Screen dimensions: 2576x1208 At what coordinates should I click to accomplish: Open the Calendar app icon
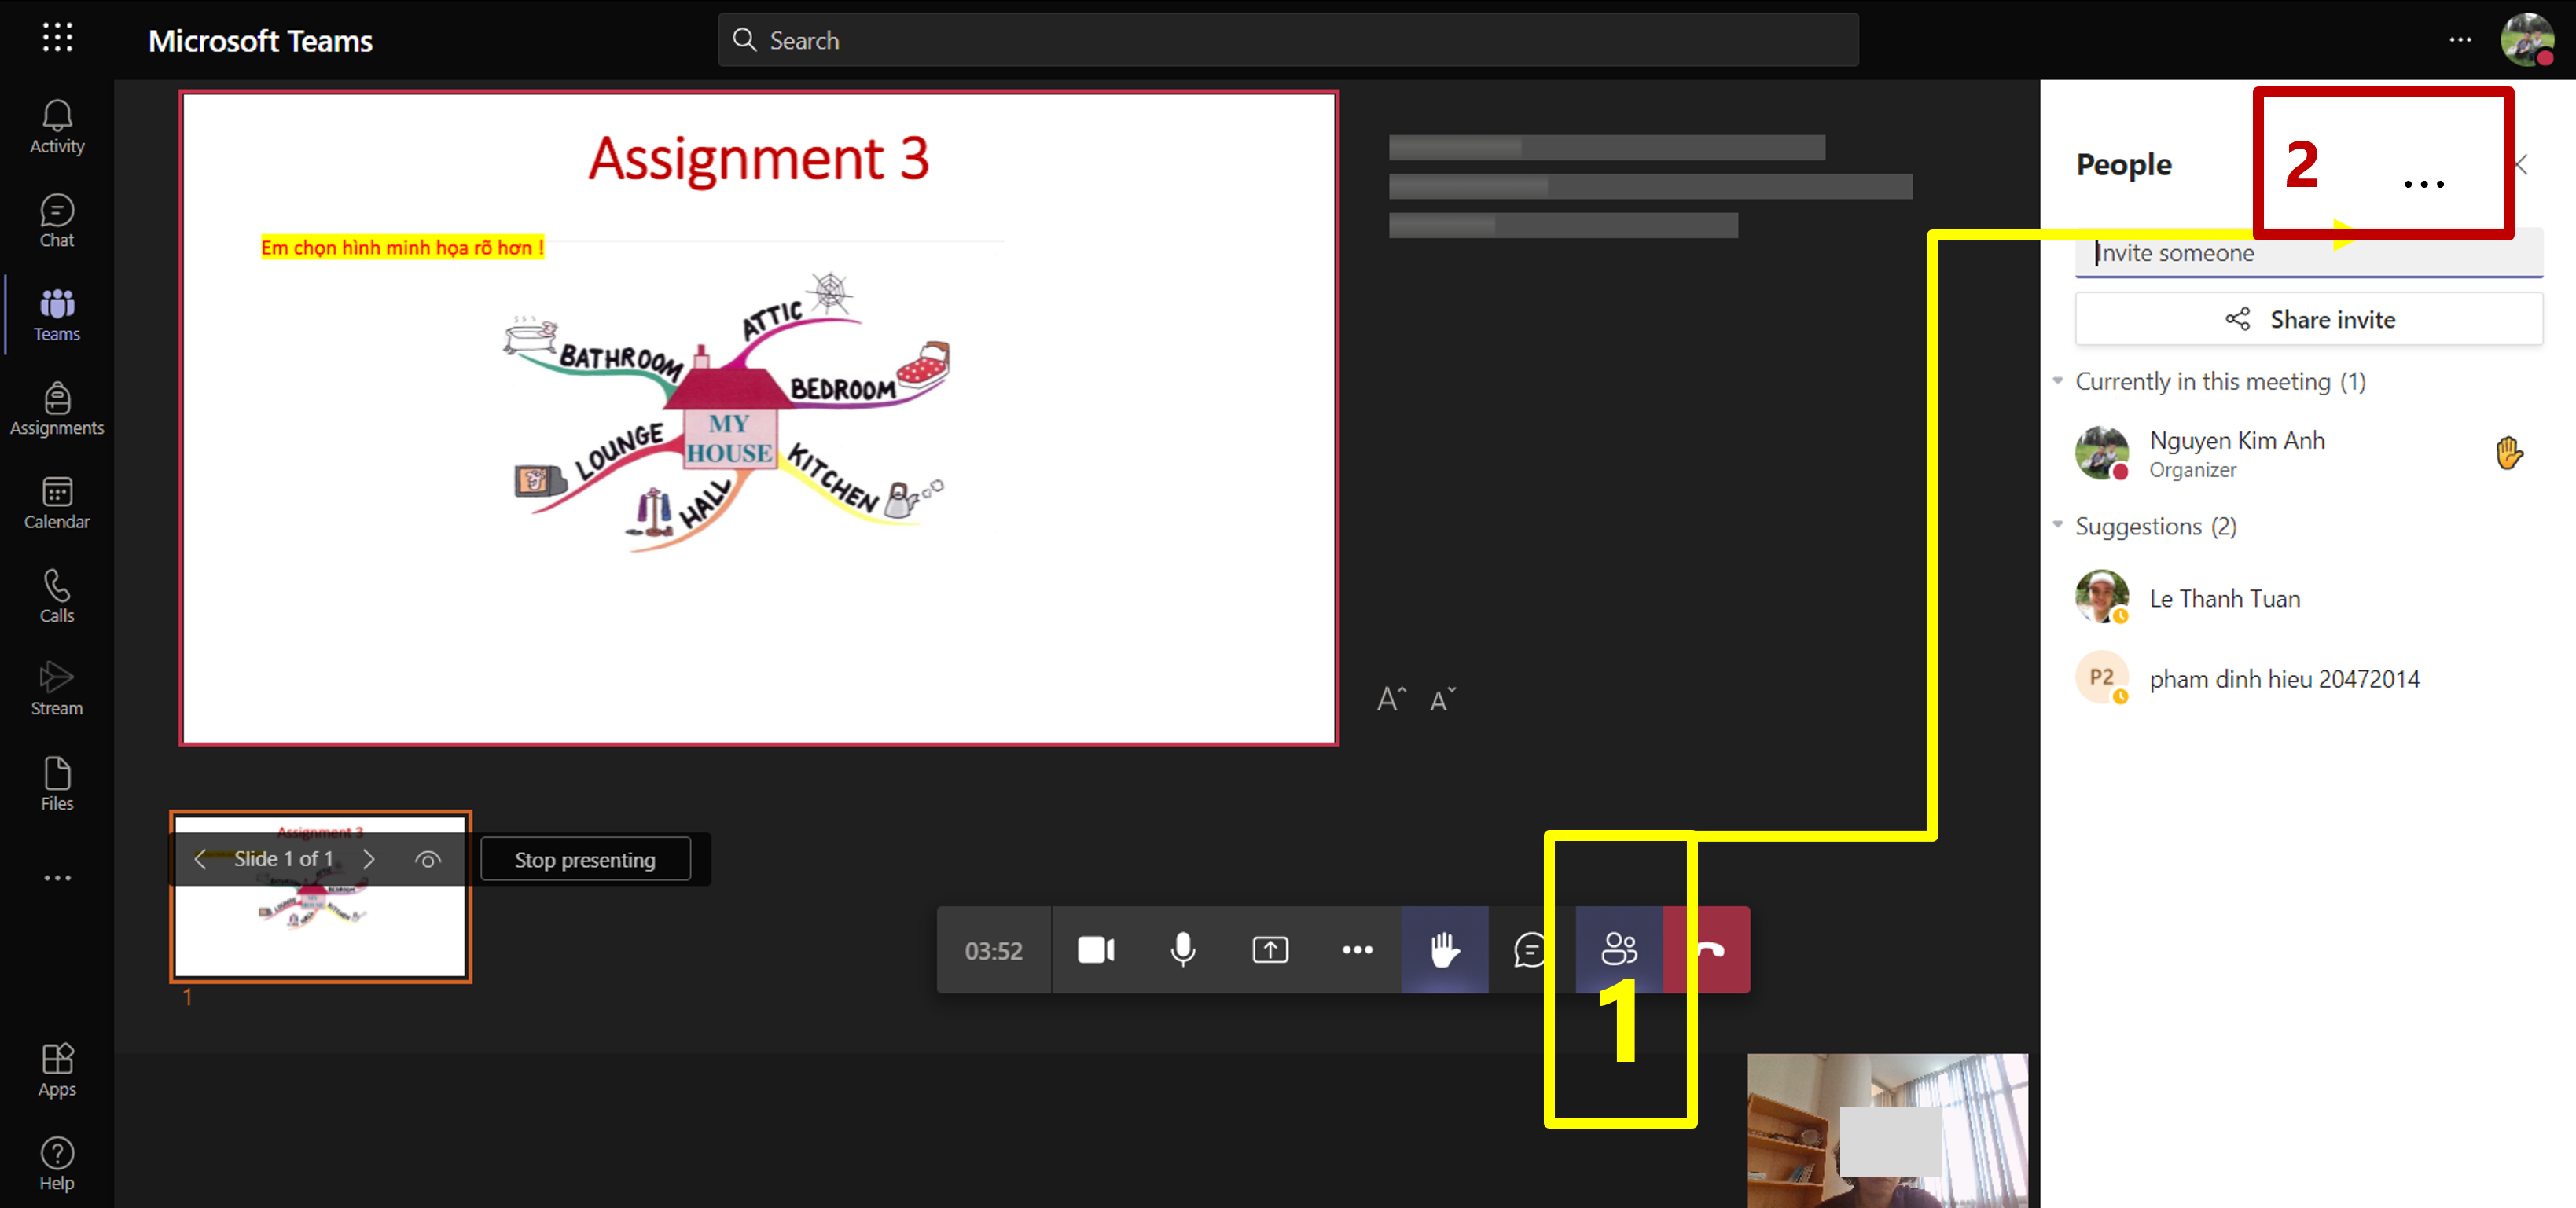coord(57,503)
